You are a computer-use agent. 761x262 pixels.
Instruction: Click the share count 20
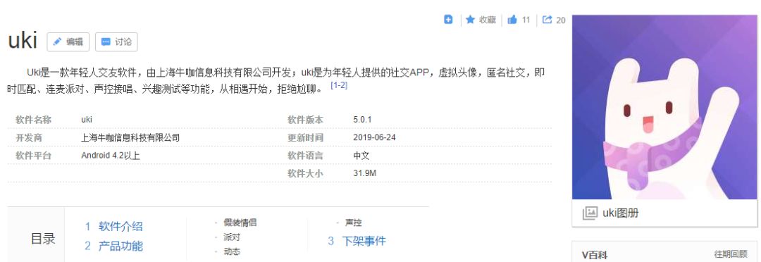561,20
